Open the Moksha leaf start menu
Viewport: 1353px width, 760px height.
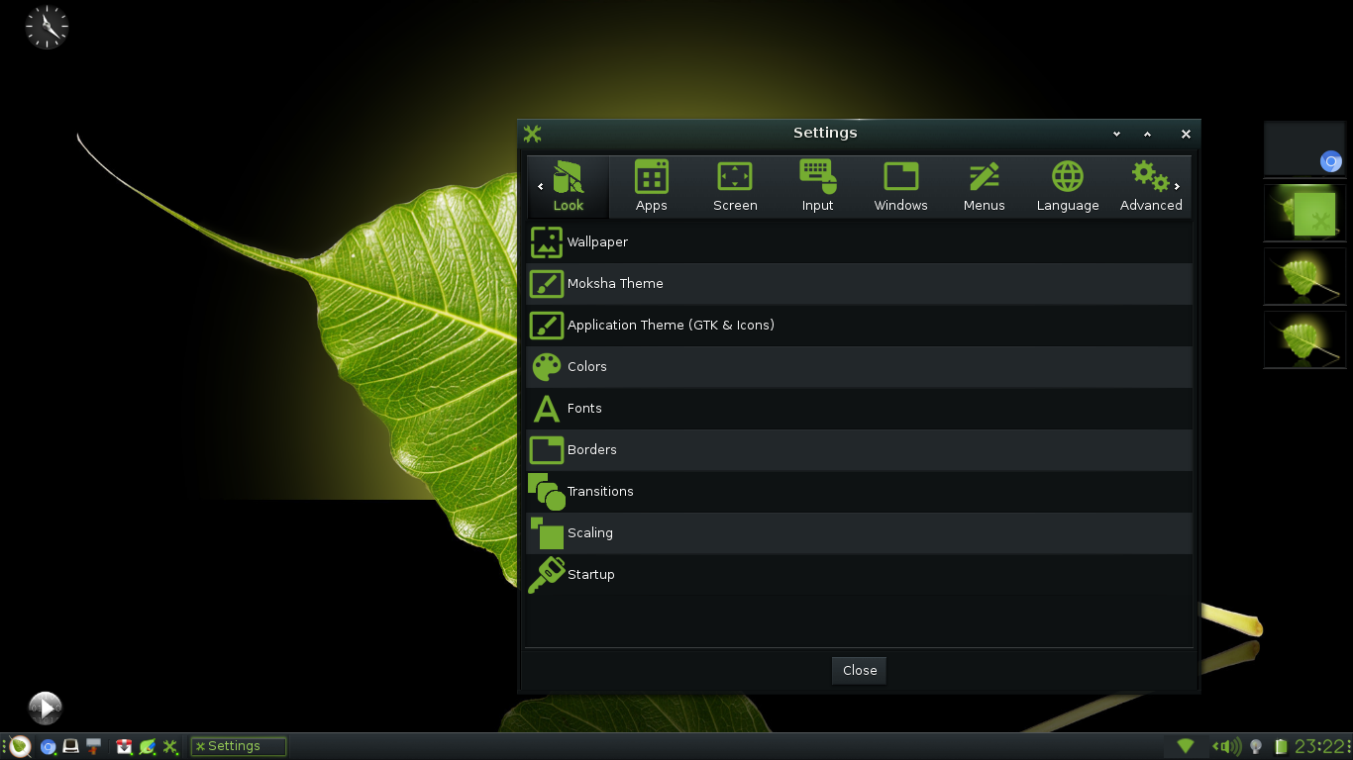[x=20, y=746]
